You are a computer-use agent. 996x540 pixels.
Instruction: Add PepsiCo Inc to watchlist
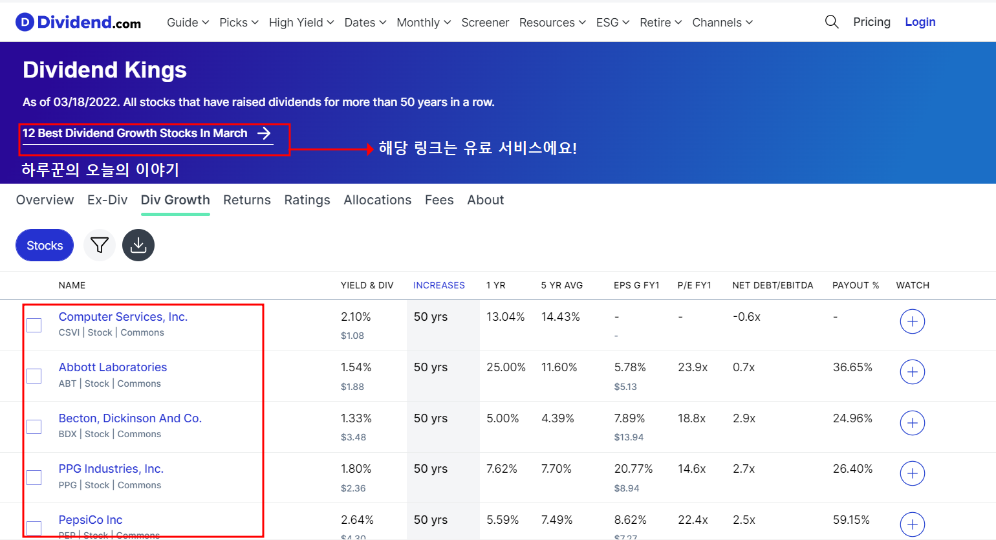pos(913,524)
